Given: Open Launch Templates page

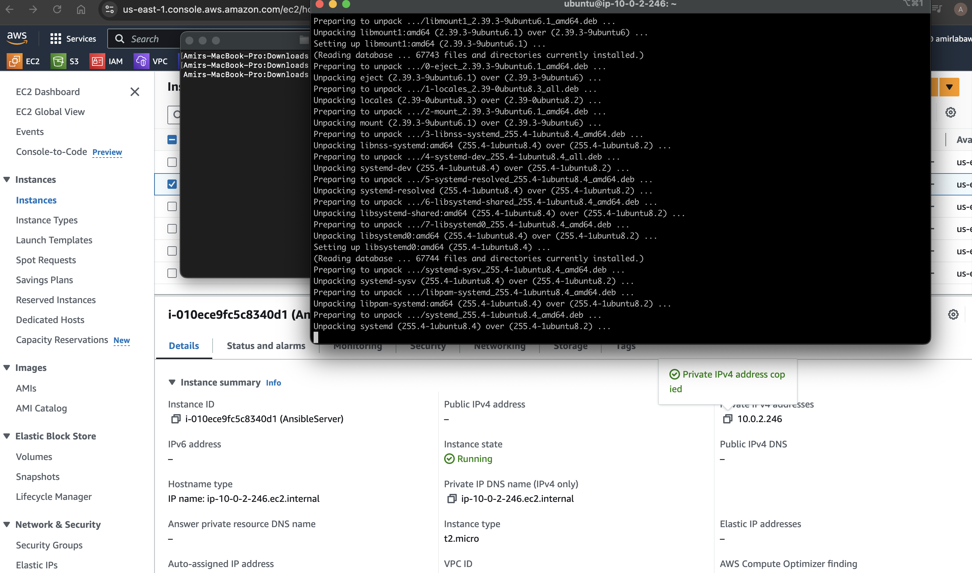Looking at the screenshot, I should coord(54,240).
